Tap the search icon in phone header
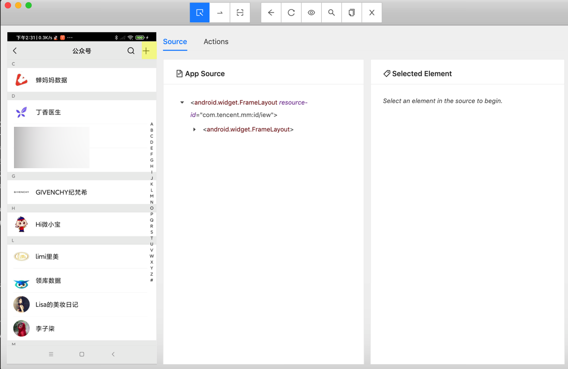 point(131,51)
